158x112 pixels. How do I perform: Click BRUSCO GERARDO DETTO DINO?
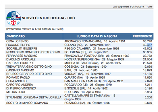29,74
